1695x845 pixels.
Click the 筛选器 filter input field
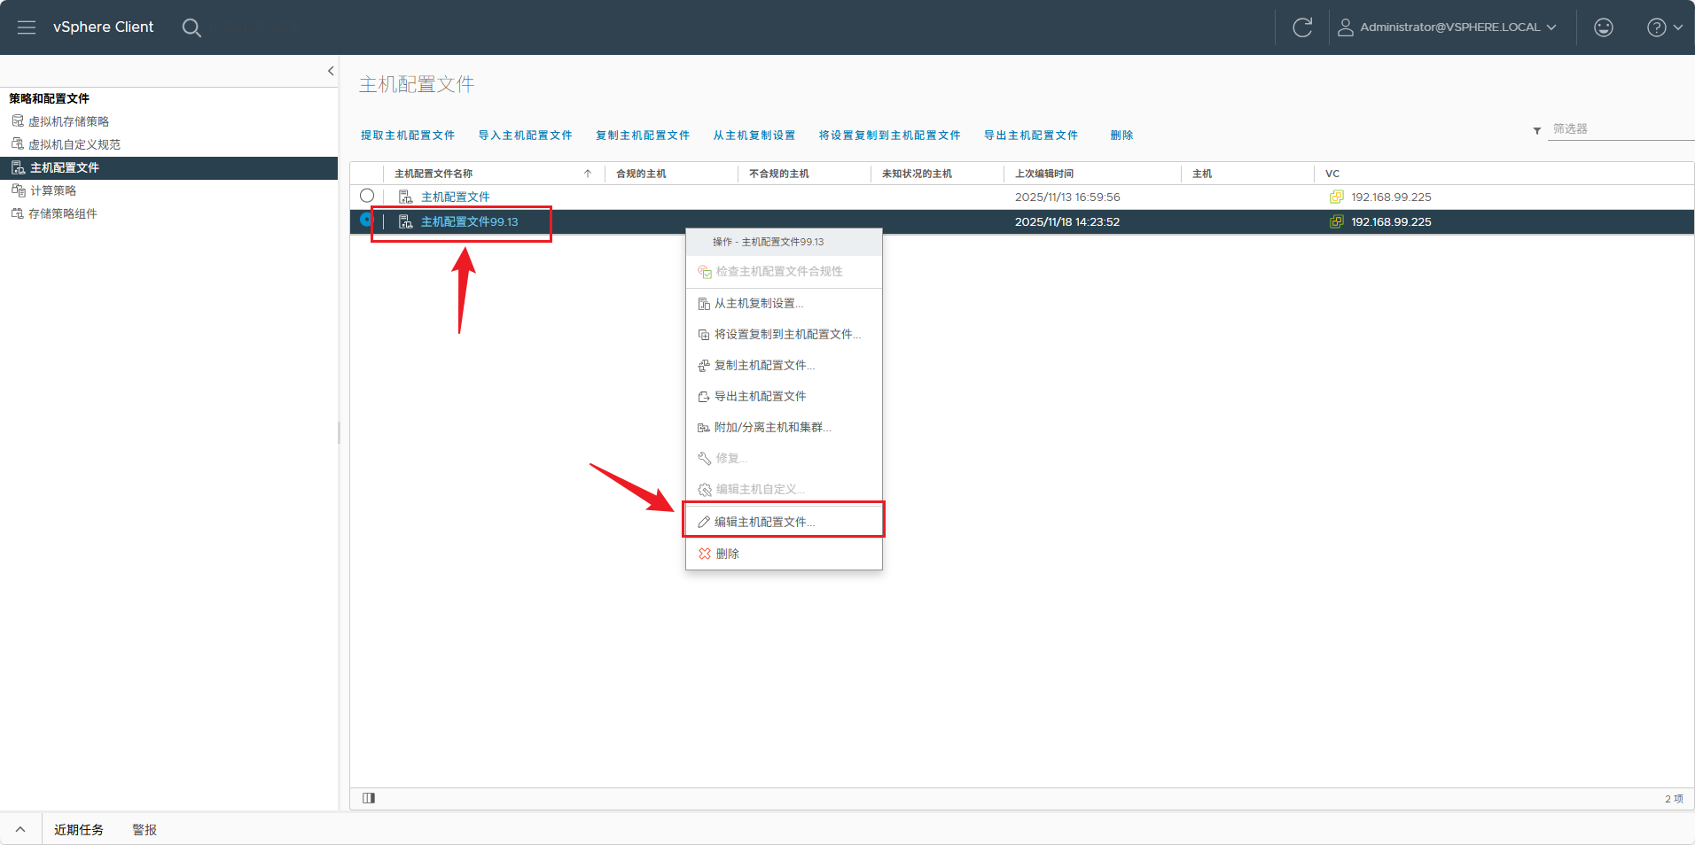1621,129
